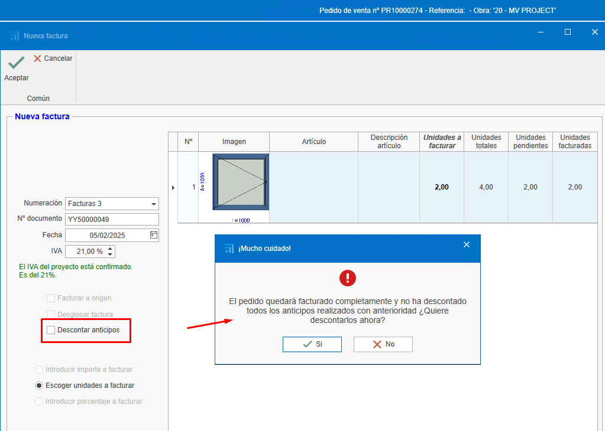Click the Unidades pendientes column header

pyautogui.click(x=530, y=142)
